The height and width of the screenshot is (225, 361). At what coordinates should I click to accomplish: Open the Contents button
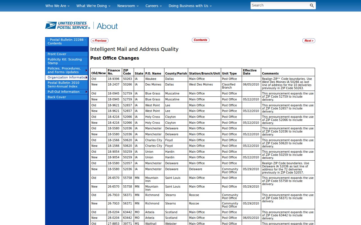pos(201,40)
